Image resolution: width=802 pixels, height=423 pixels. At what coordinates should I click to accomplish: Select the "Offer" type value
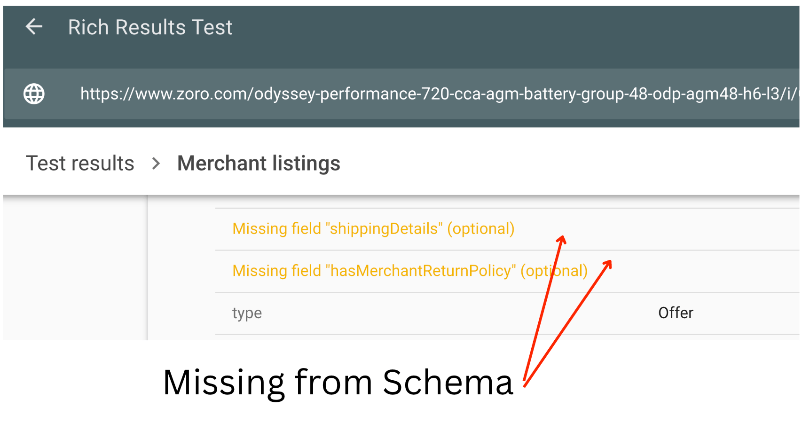pyautogui.click(x=676, y=313)
